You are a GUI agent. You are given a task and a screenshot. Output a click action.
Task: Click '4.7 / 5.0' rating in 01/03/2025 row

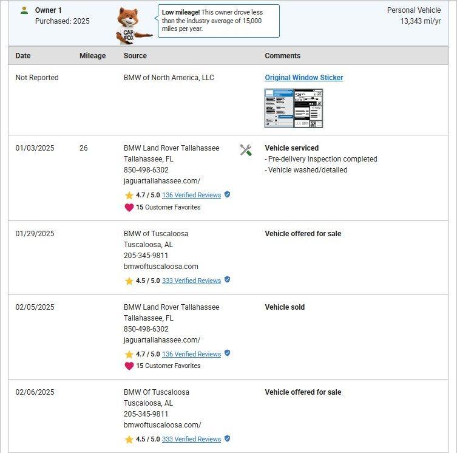click(147, 195)
